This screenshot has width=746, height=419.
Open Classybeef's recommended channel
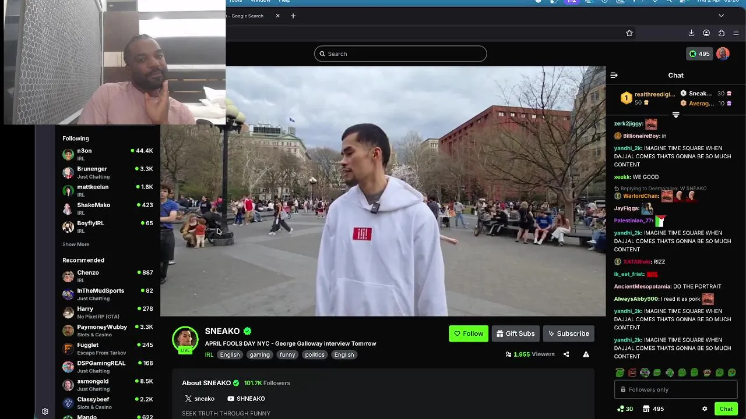(x=108, y=403)
